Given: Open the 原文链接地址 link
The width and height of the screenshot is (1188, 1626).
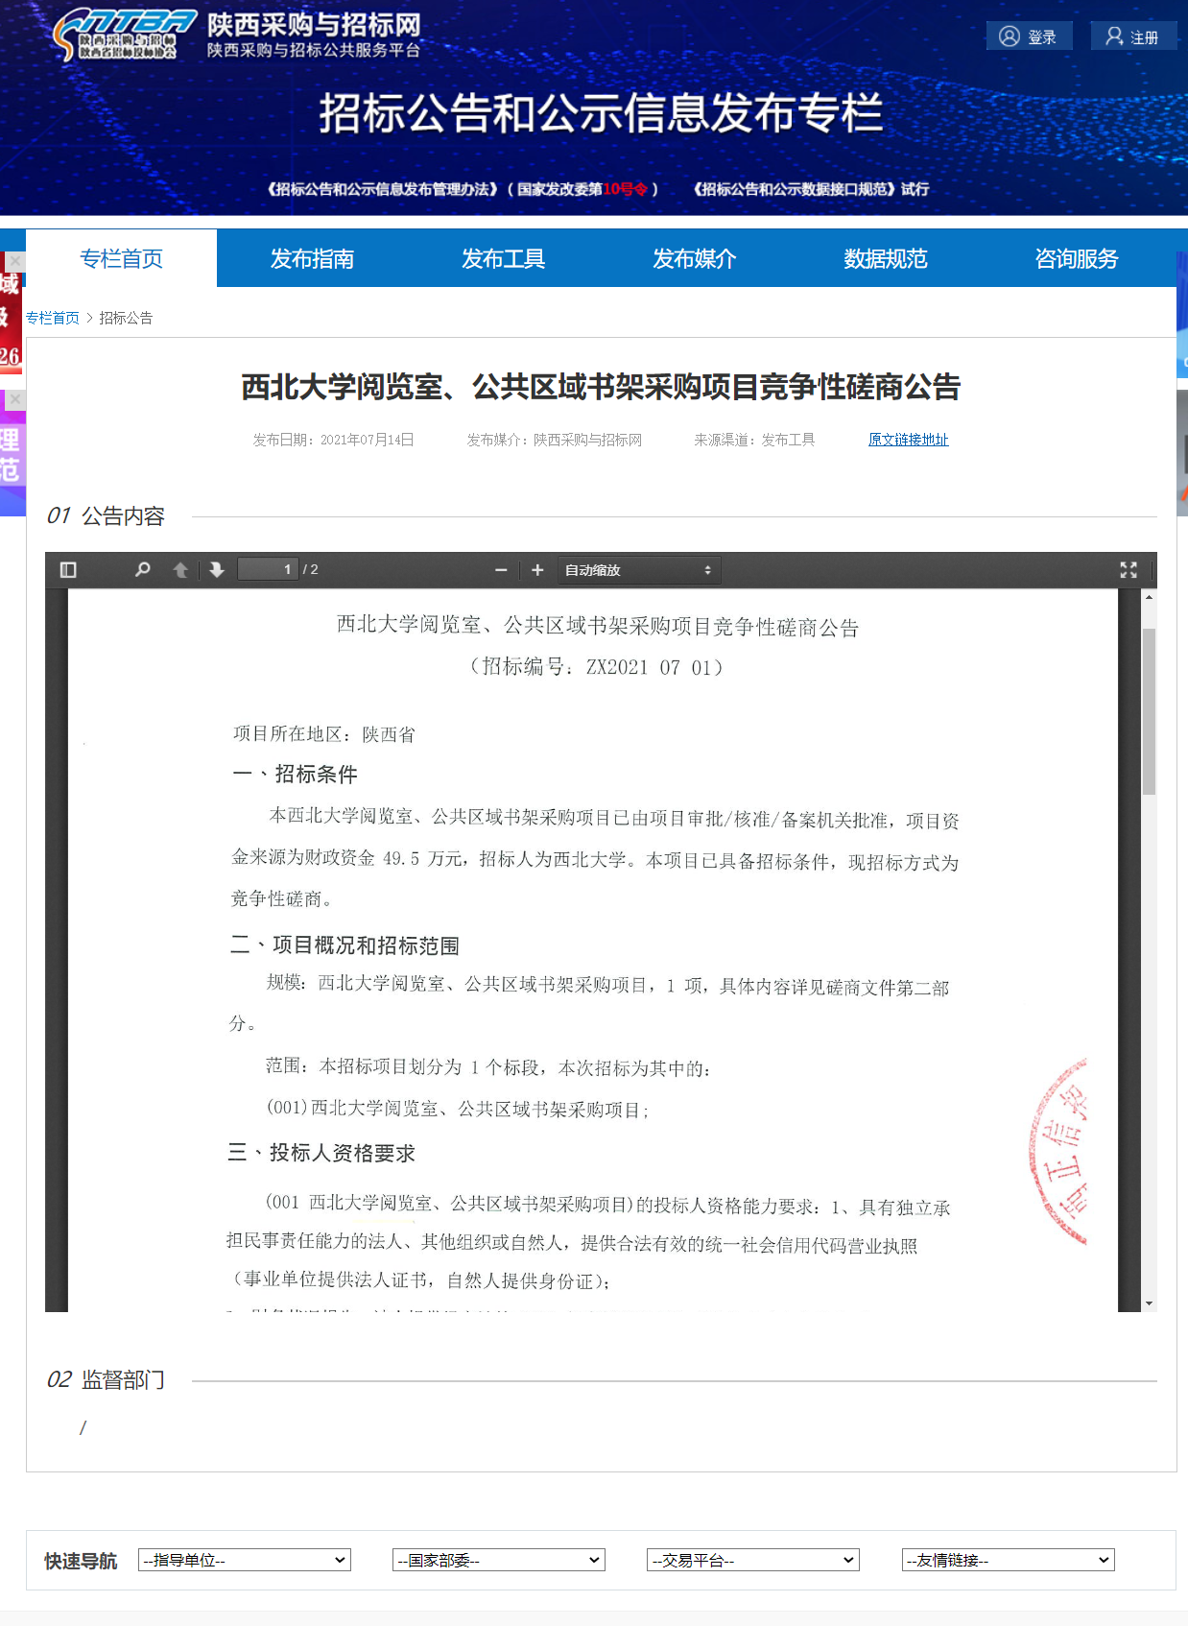Looking at the screenshot, I should click(x=908, y=440).
